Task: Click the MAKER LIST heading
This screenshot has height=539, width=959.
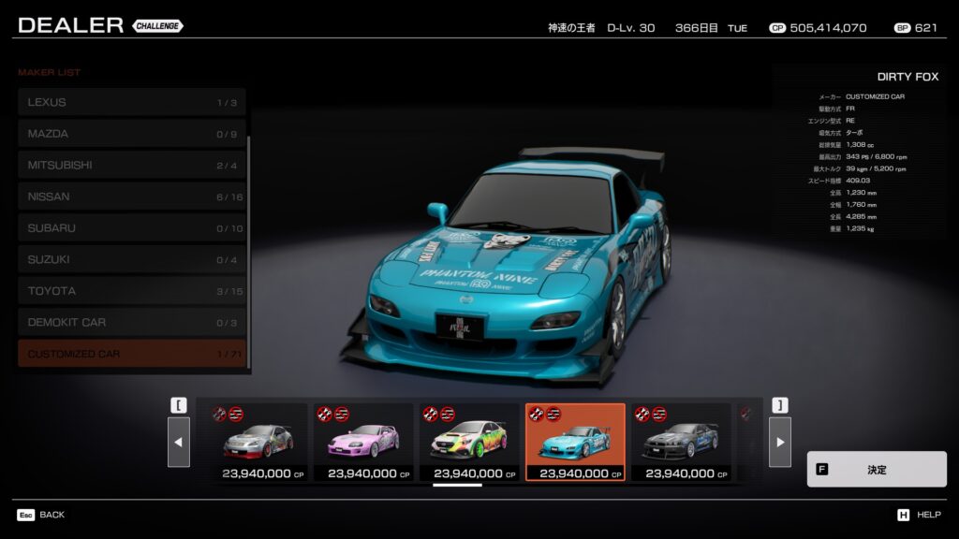Action: coord(49,72)
